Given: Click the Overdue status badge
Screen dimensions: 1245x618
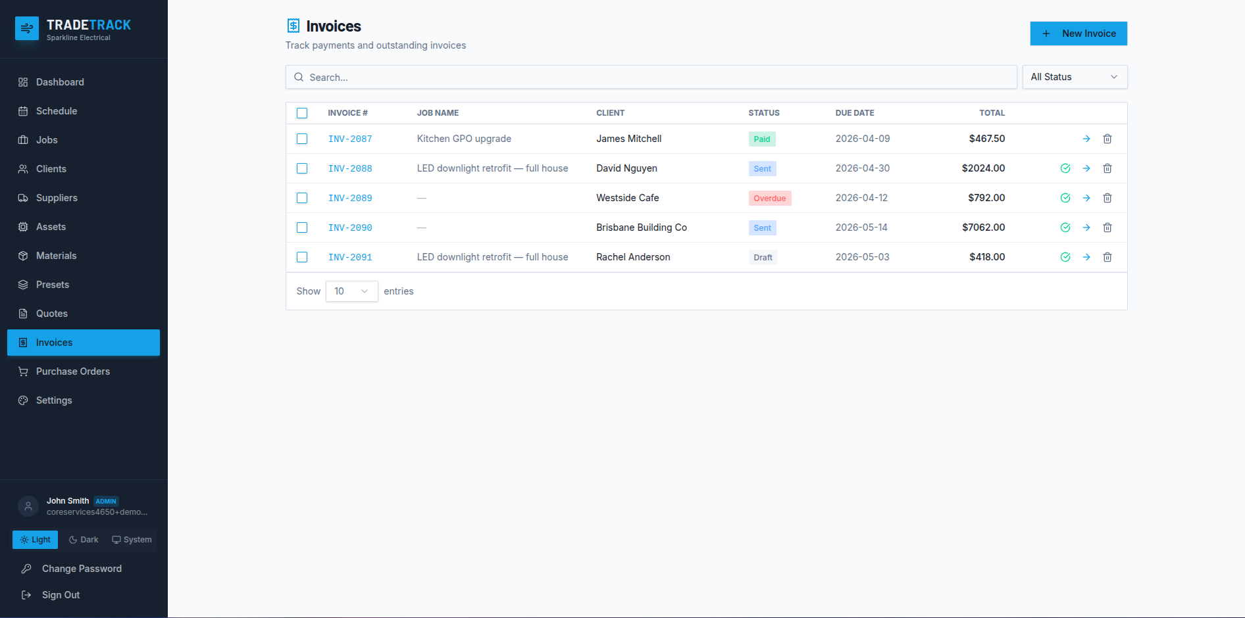Looking at the screenshot, I should pos(770,198).
